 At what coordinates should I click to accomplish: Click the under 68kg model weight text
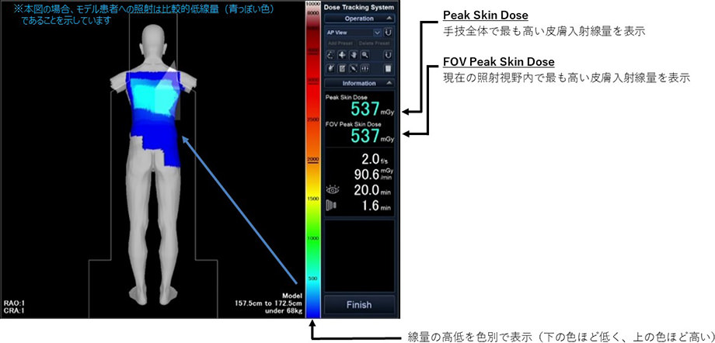[282, 311]
